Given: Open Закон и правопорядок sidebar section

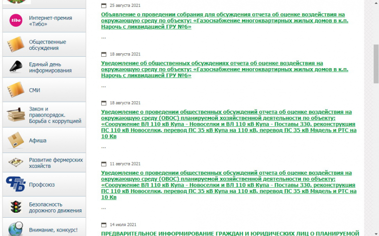Looking at the screenshot, I should pos(54,115).
